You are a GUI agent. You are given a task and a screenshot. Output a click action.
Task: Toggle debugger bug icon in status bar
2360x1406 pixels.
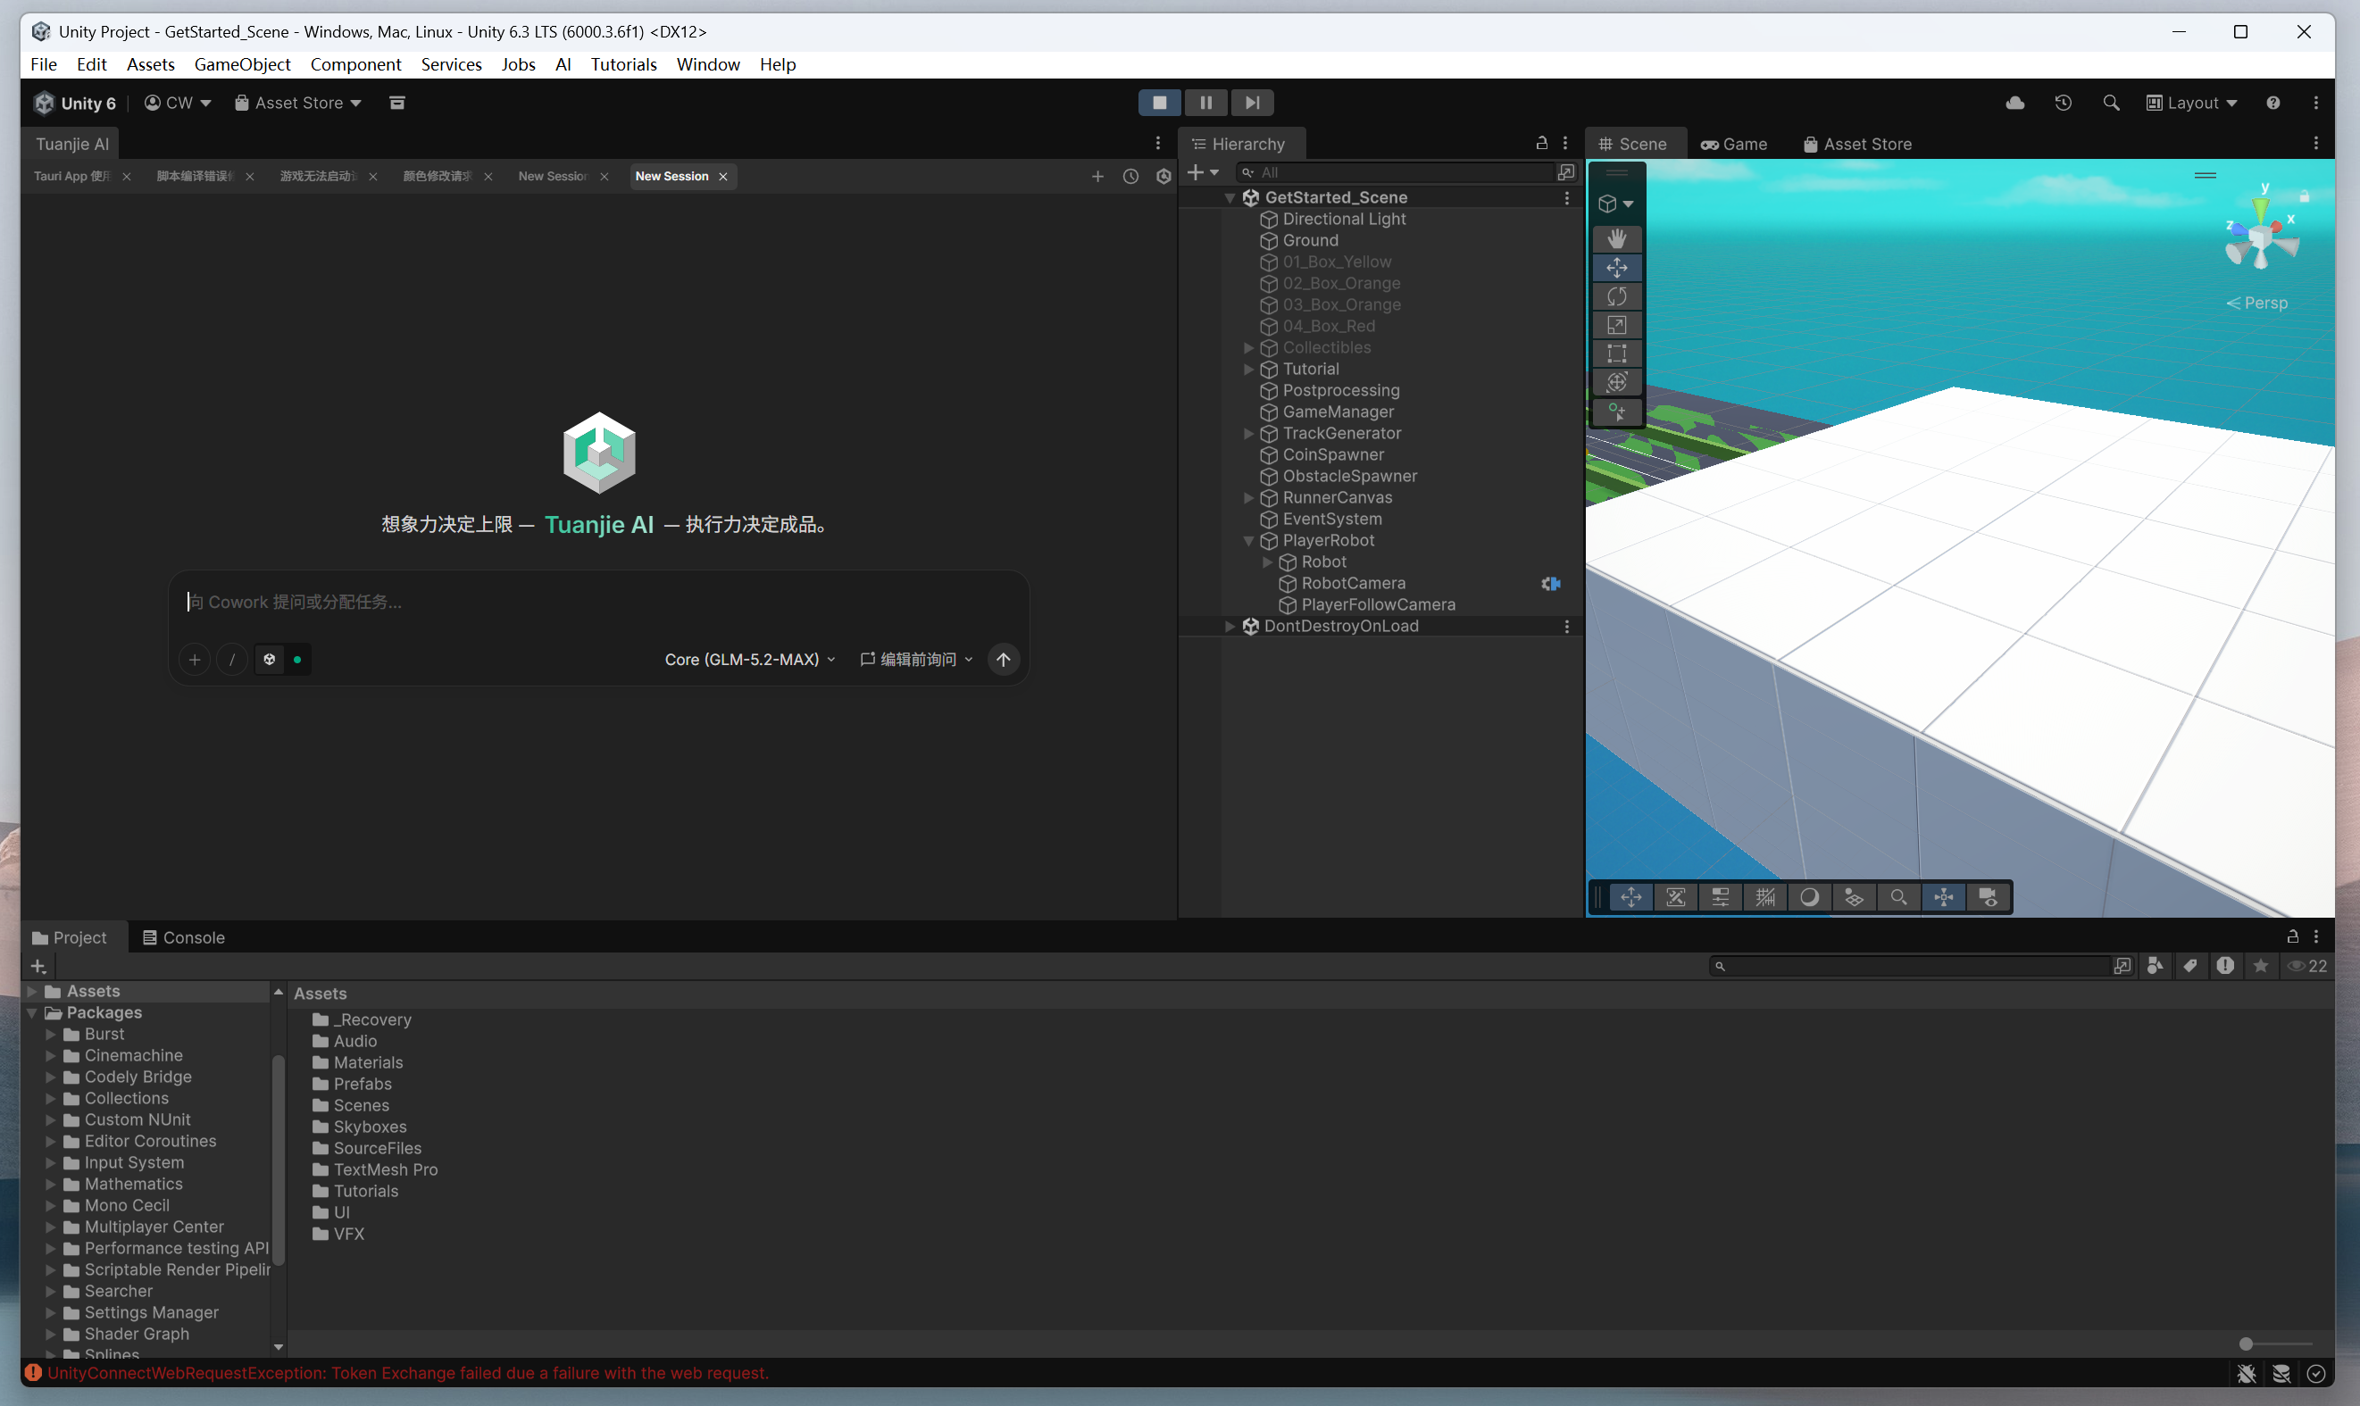click(x=2246, y=1374)
